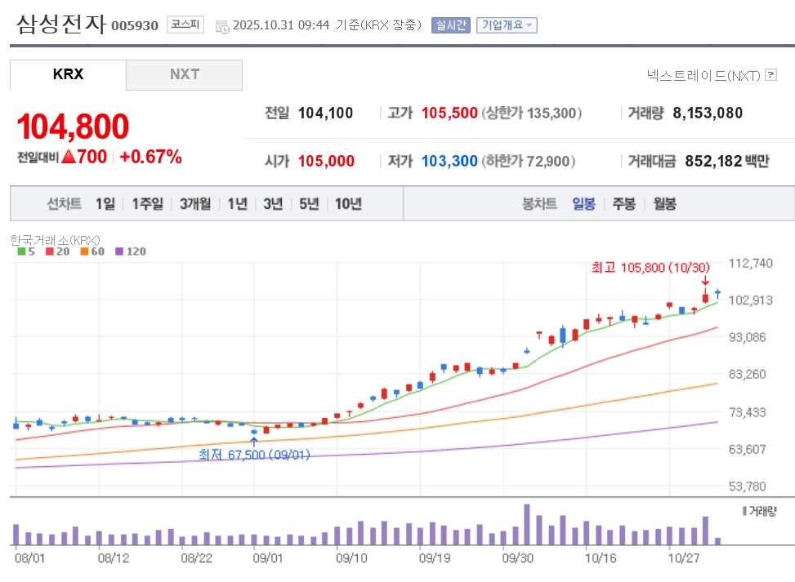Image resolution: width=795 pixels, height=582 pixels.
Task: Click the green 5-day moving average legend swatch
Action: [x=21, y=251]
